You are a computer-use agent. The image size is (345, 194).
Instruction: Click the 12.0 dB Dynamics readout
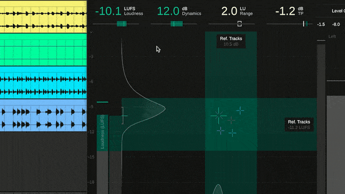click(x=179, y=11)
